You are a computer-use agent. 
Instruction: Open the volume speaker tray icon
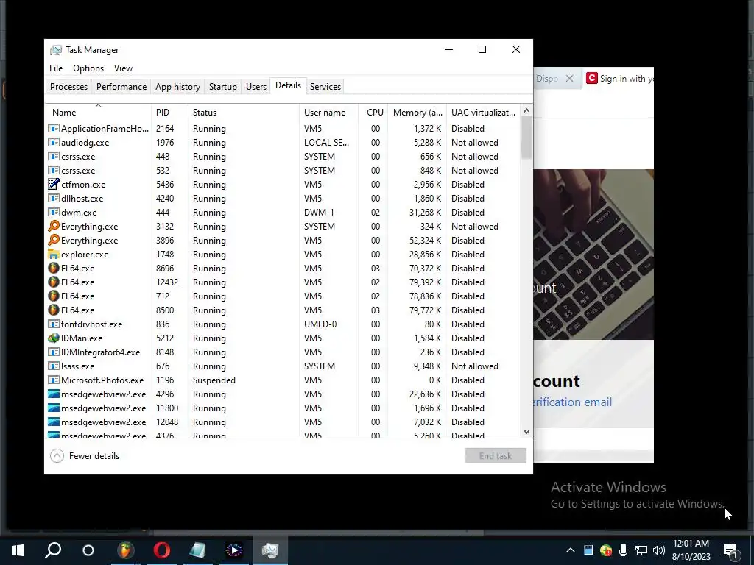[x=659, y=550]
